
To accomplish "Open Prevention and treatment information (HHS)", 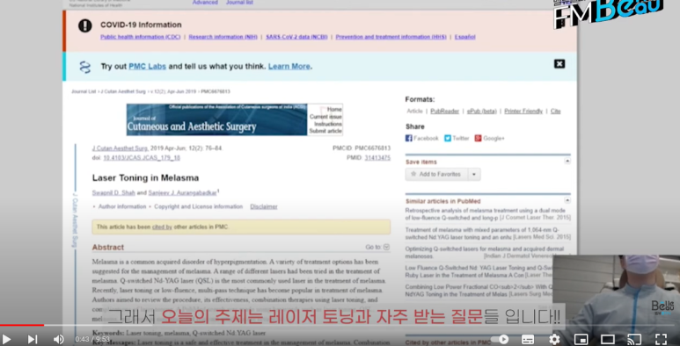I will pyautogui.click(x=391, y=37).
